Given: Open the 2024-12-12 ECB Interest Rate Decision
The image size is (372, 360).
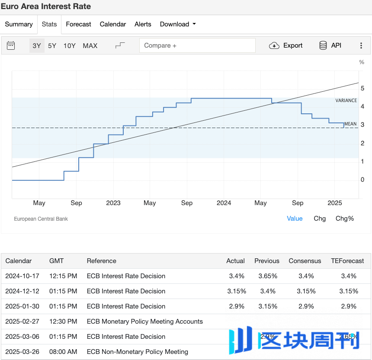Looking at the screenshot, I should pyautogui.click(x=126, y=291).
